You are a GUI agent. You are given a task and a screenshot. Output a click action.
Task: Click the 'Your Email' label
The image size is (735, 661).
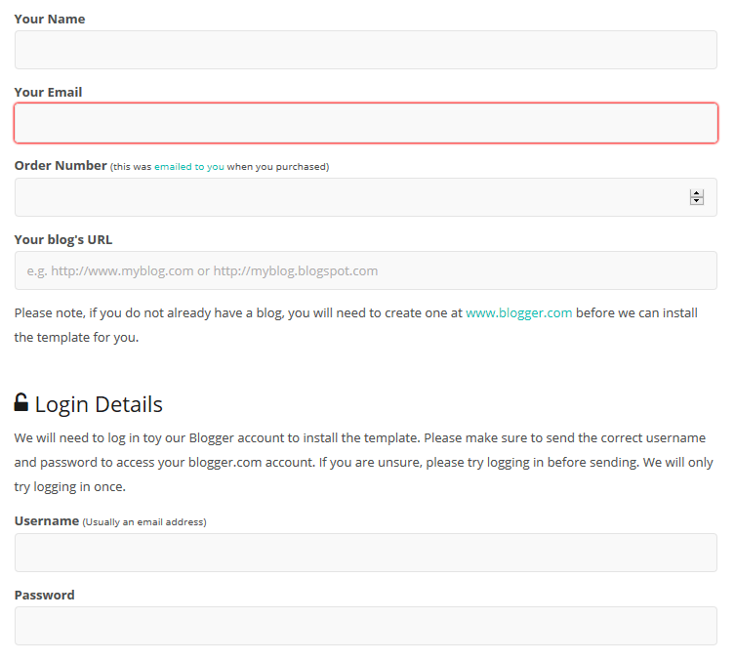(x=48, y=93)
